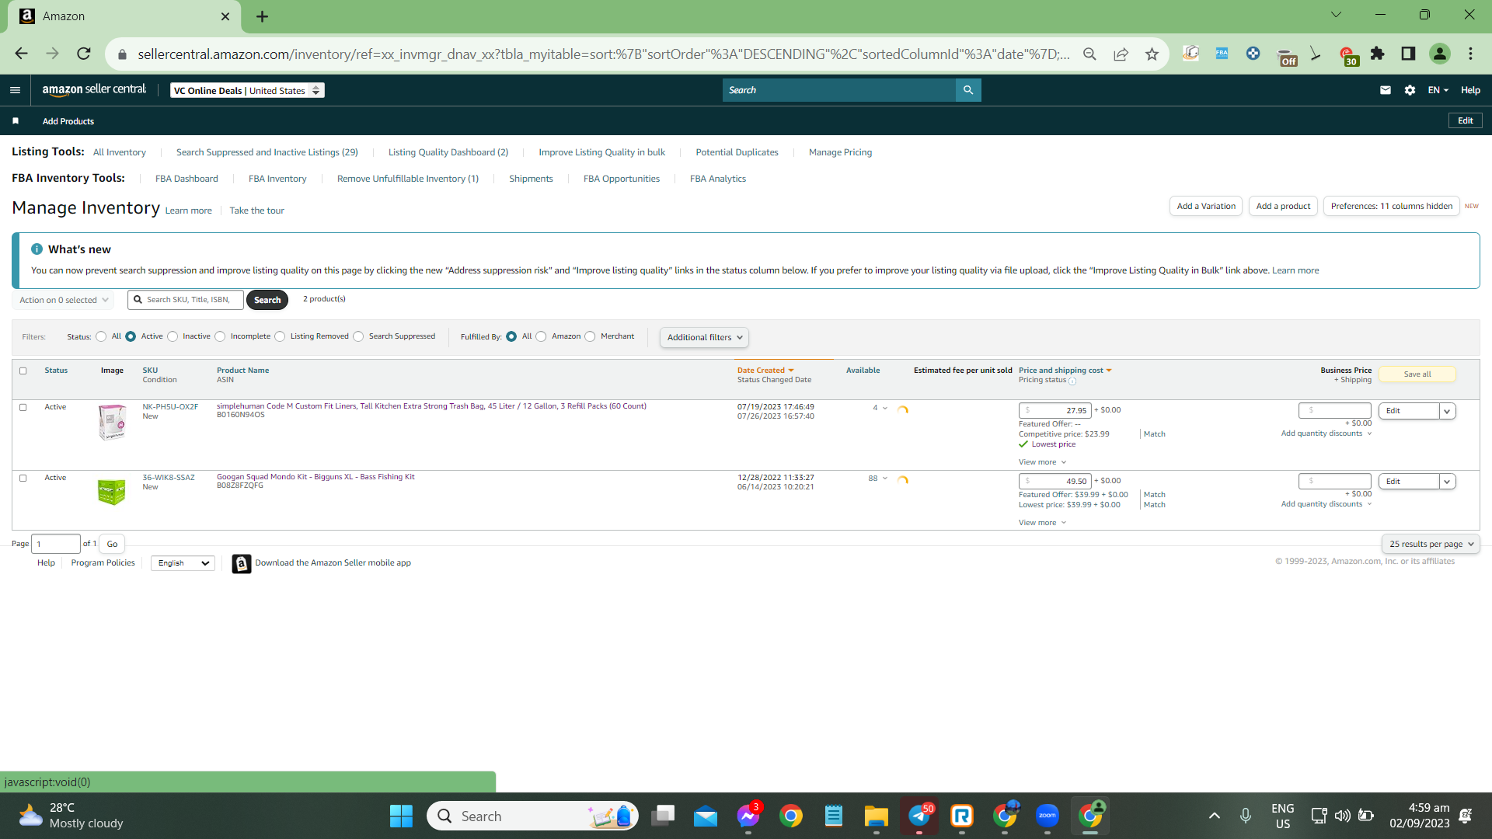Viewport: 1492px width, 839px height.
Task: Select Fulfilled By Merchant radio button
Action: (590, 337)
